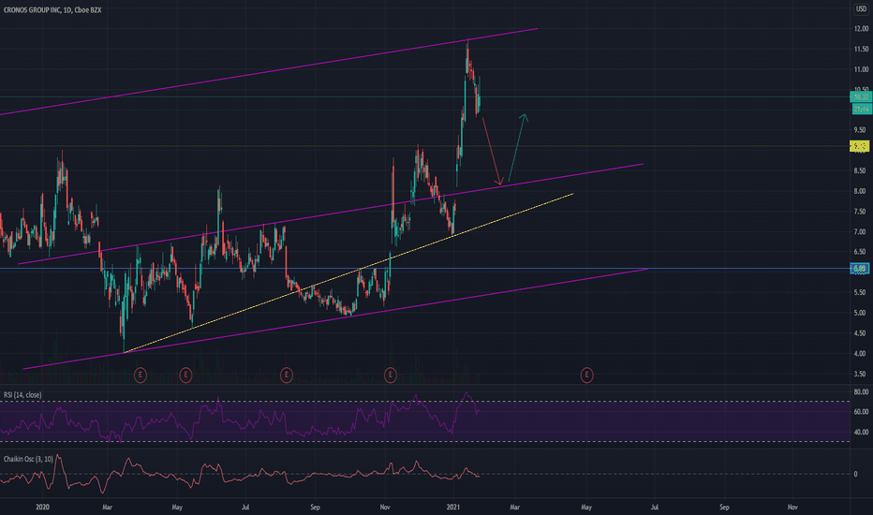Click the 4.00 price axis label
Screen dimensions: 873x515
point(861,354)
